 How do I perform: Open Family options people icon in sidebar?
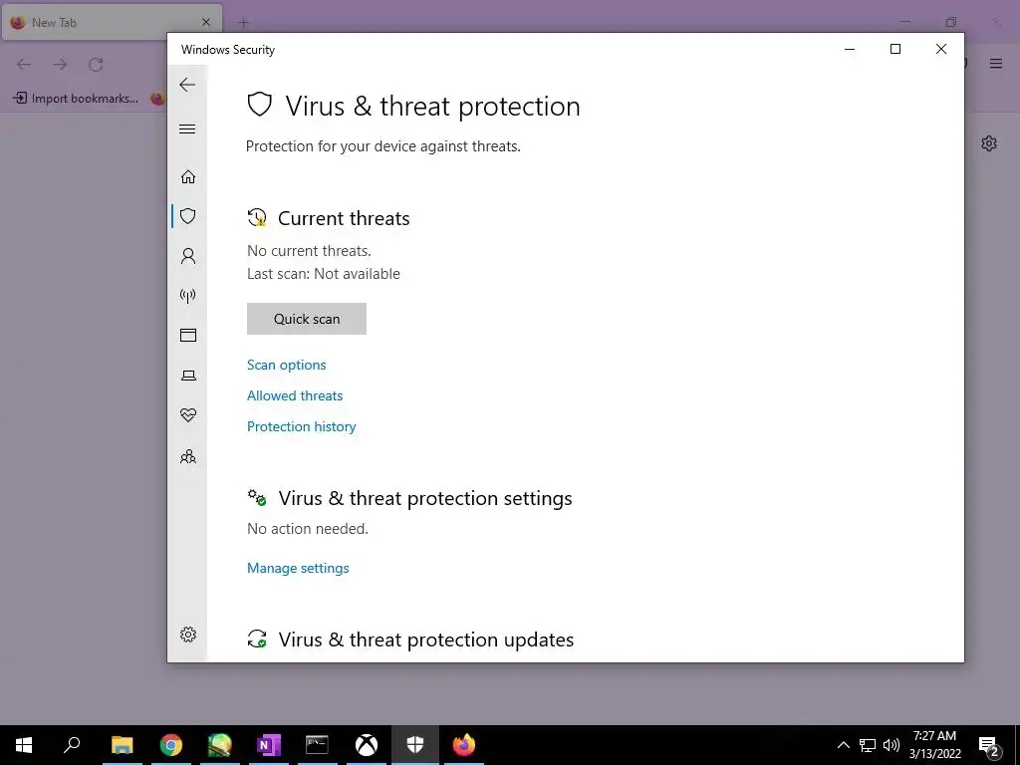click(188, 456)
